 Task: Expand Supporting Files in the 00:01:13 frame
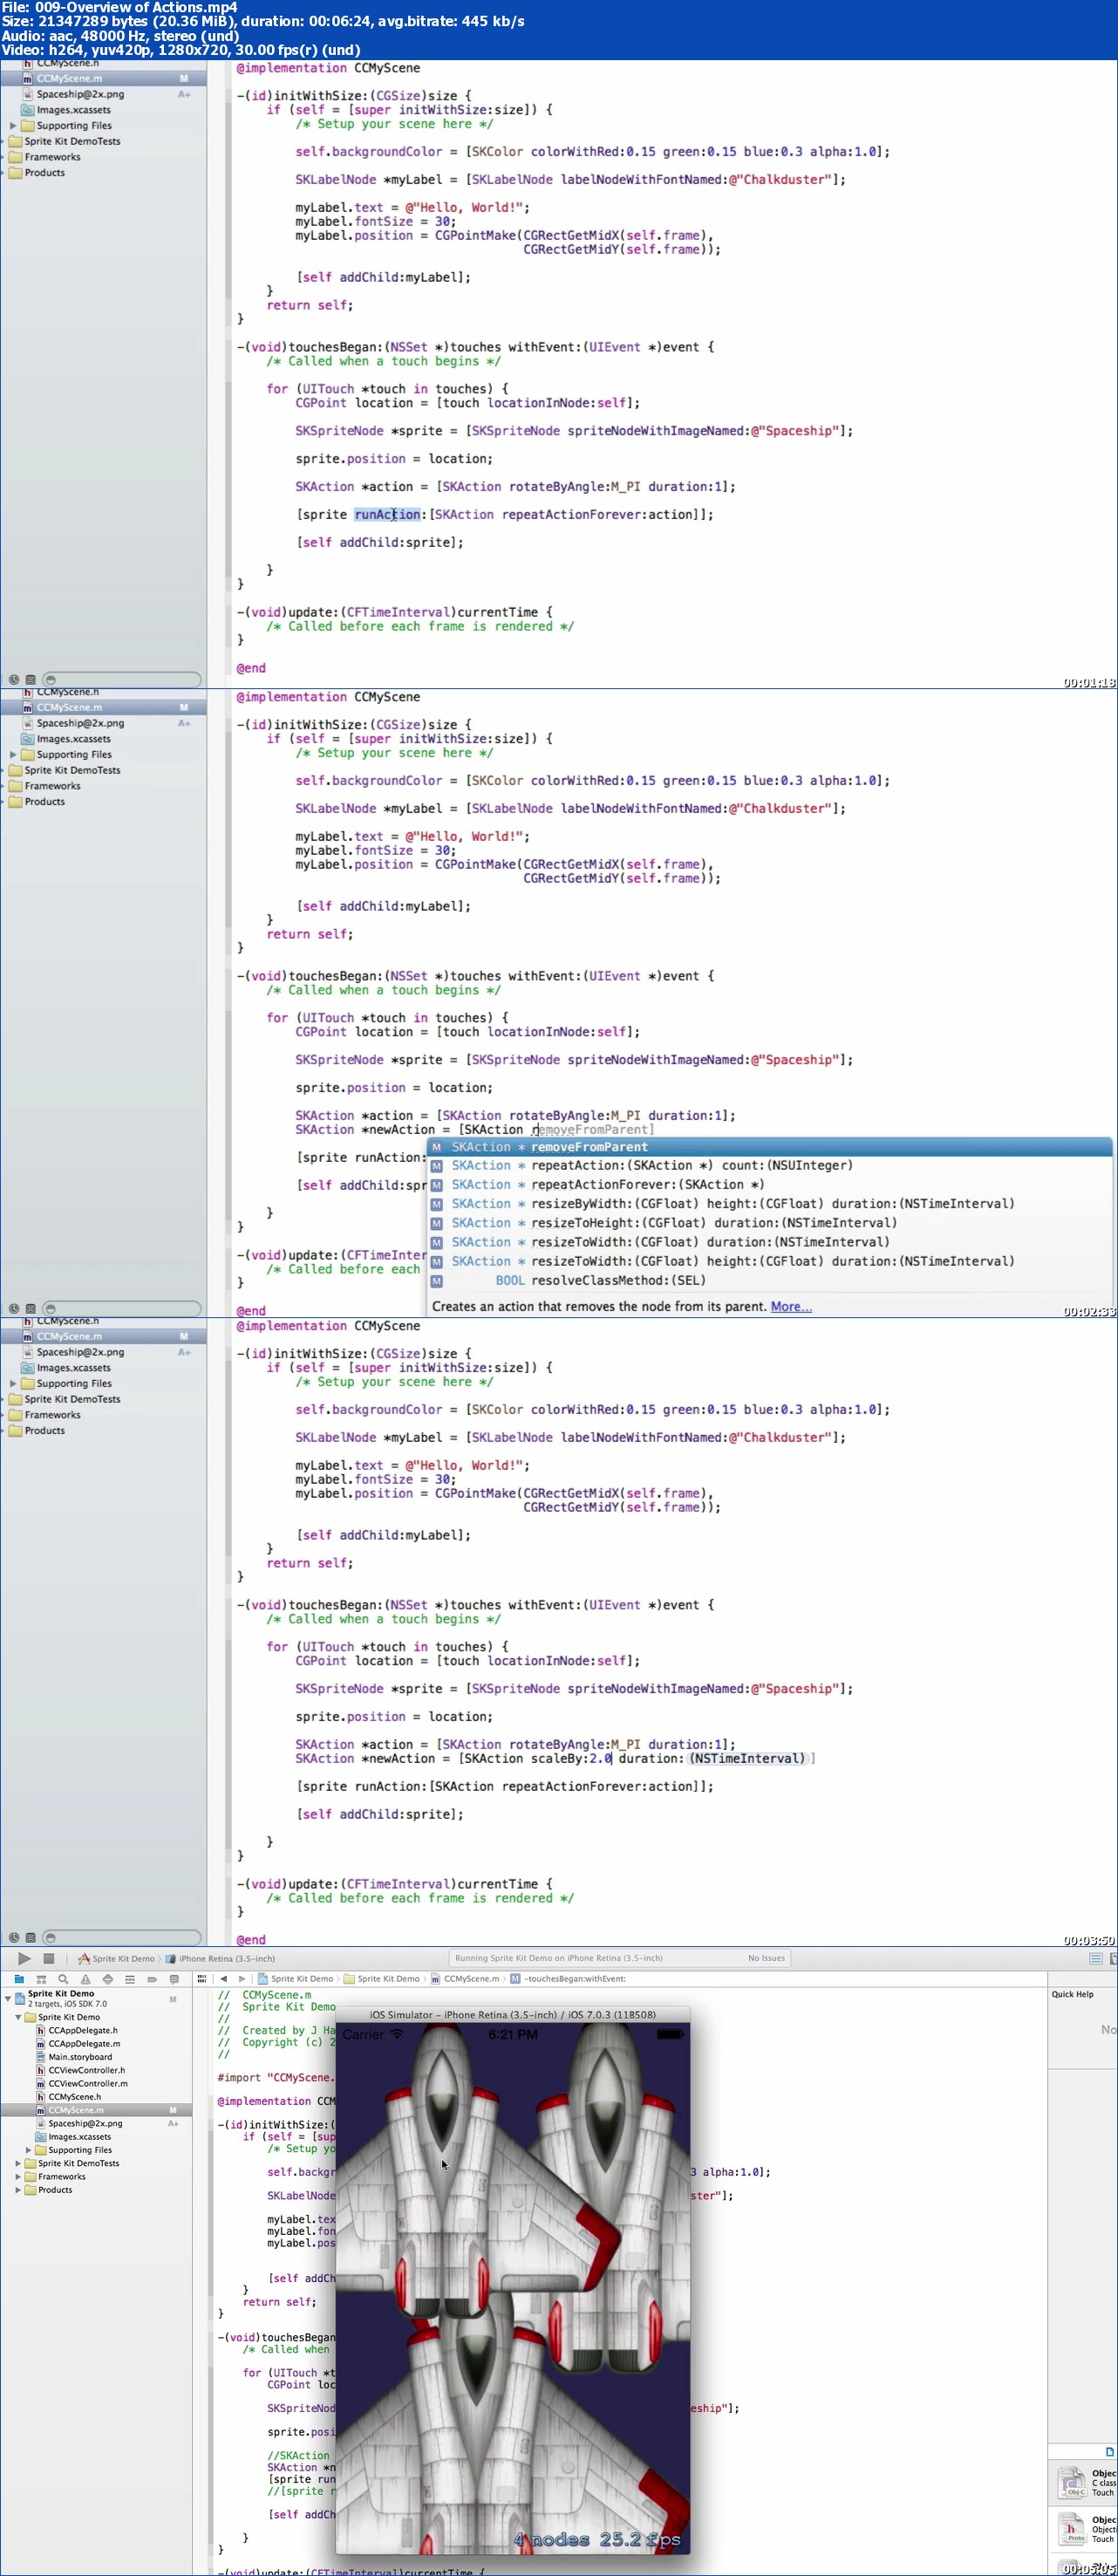13,126
